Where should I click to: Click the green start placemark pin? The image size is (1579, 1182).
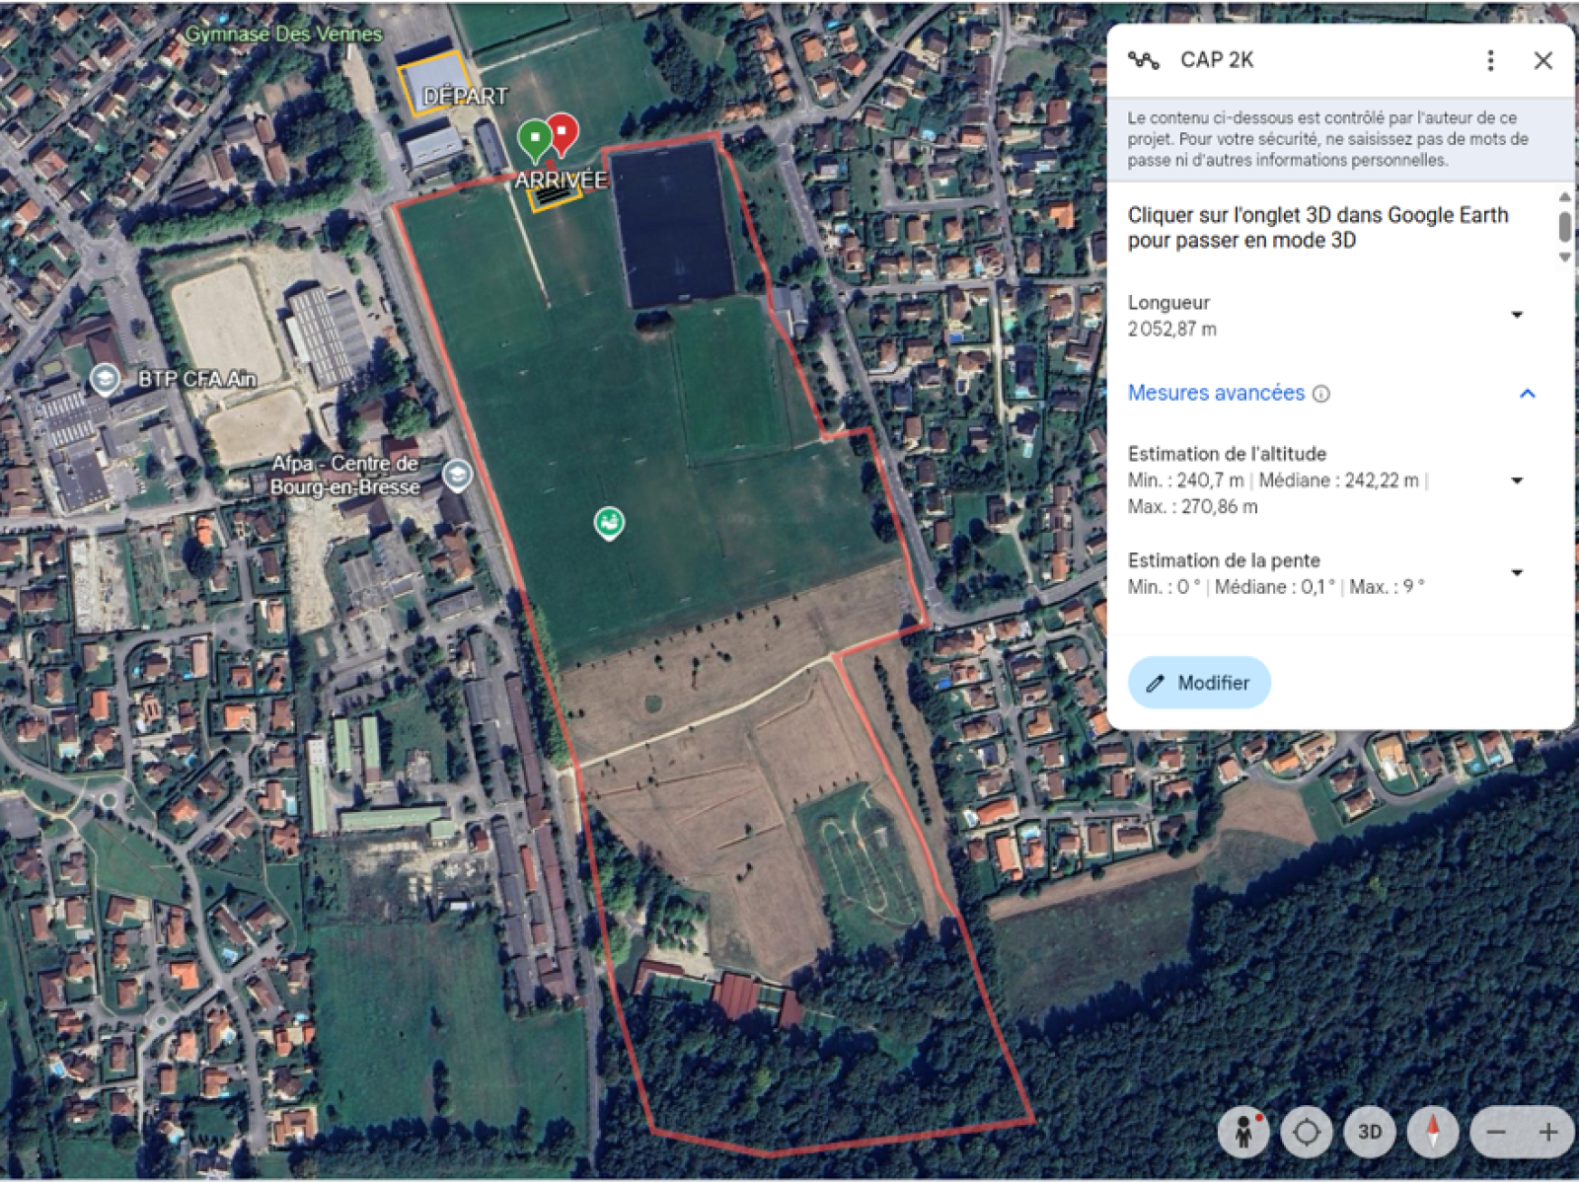click(534, 138)
